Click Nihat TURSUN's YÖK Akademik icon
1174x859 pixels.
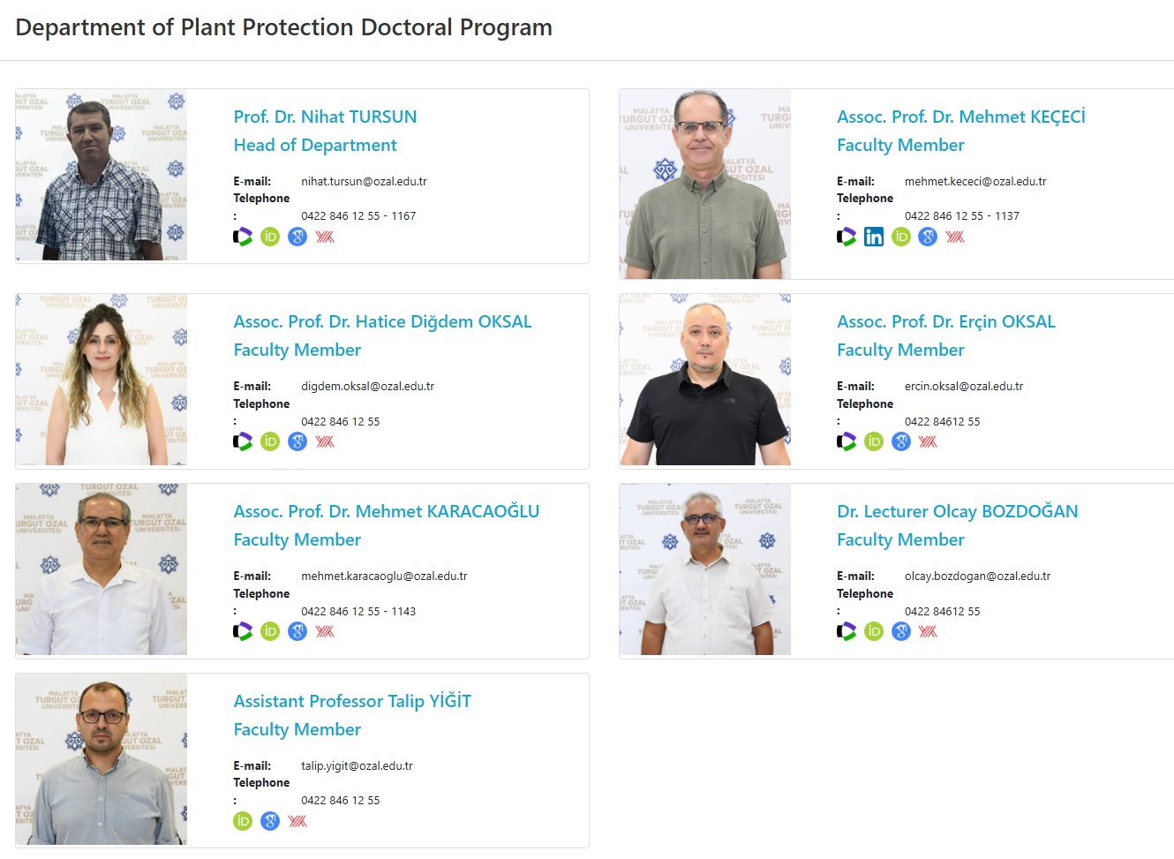[x=325, y=237]
